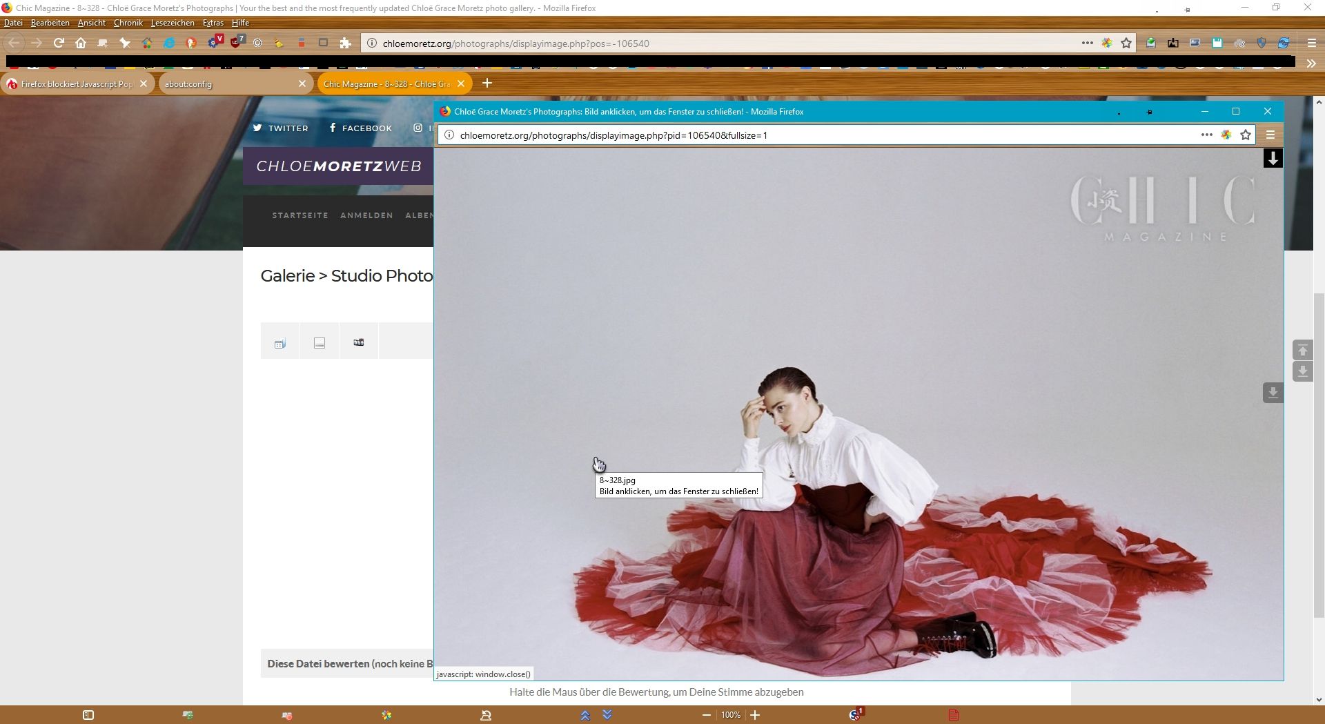Go to the browser home page
This screenshot has height=724, width=1325.
pos(81,43)
